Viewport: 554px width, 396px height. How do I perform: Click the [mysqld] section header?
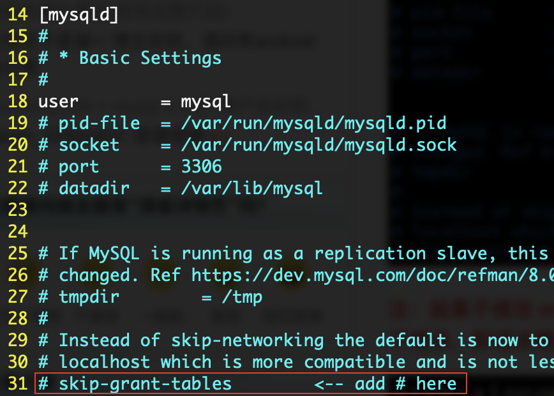(x=79, y=15)
